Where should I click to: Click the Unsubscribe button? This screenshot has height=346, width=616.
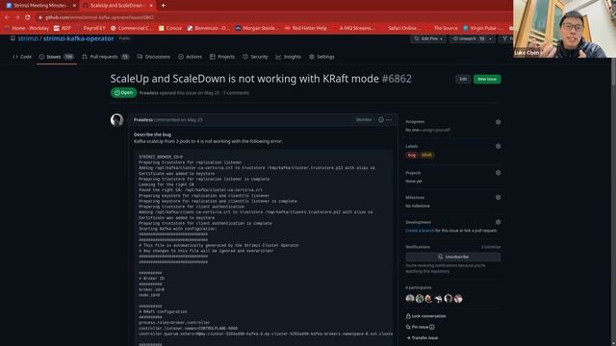453,257
